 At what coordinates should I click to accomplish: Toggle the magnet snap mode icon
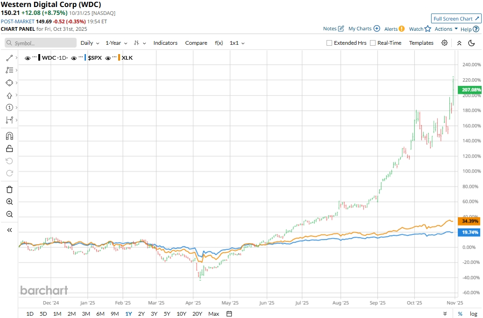point(9,136)
